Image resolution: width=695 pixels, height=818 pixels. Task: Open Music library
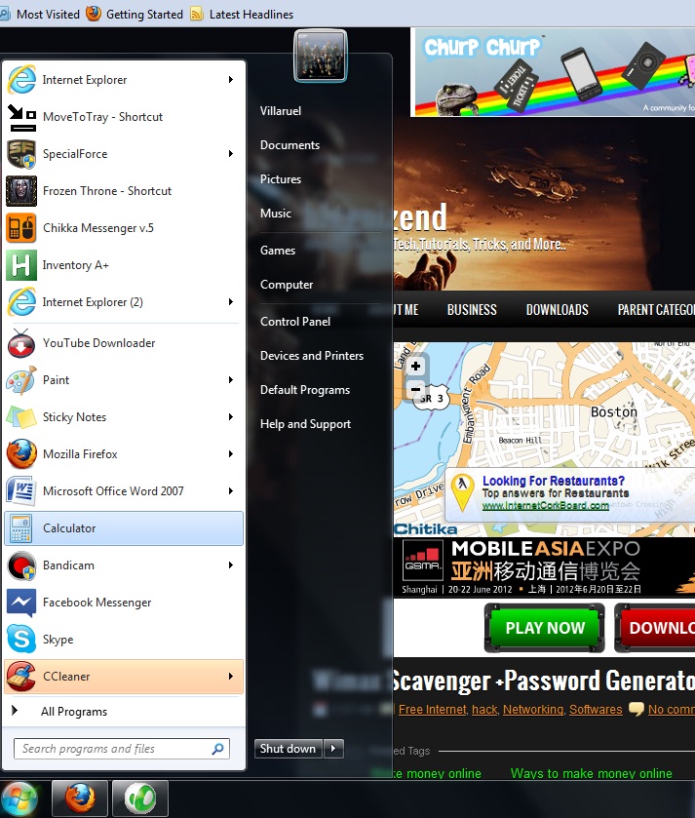(x=276, y=214)
